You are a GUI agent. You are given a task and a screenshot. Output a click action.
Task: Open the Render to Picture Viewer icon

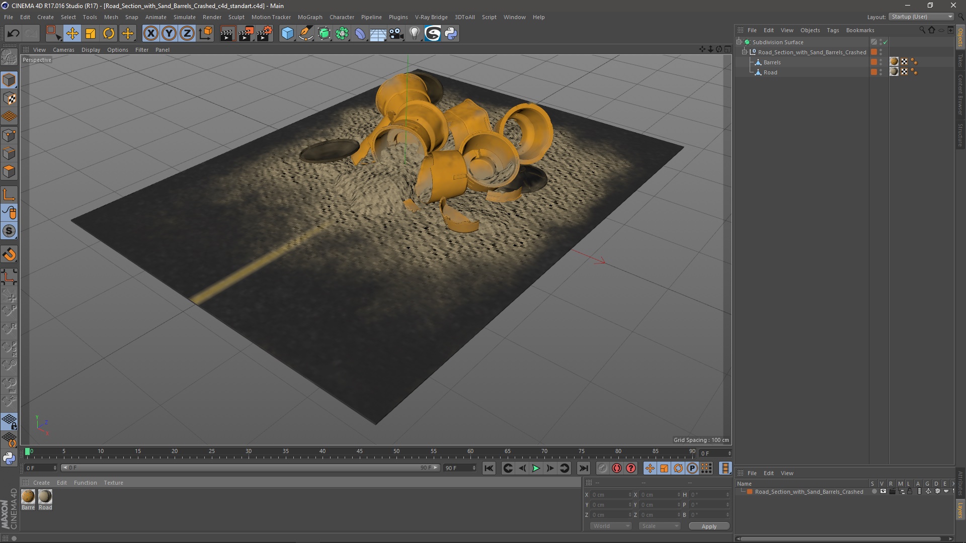tap(246, 34)
